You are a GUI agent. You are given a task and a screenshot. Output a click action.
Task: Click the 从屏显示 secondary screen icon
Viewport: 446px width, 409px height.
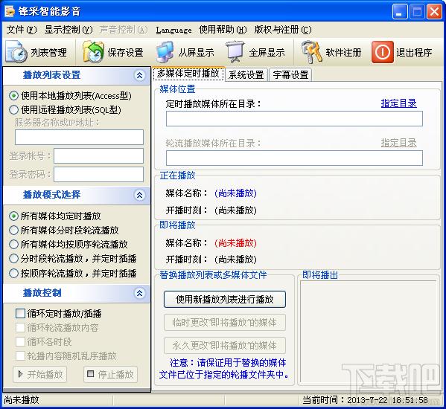point(165,52)
